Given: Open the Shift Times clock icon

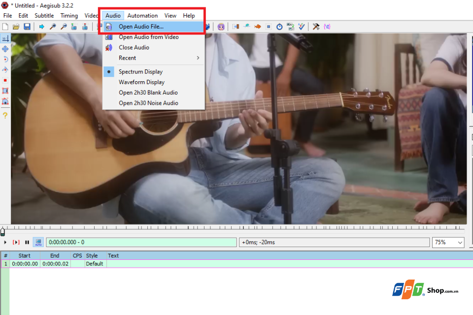Looking at the screenshot, I should [x=279, y=27].
